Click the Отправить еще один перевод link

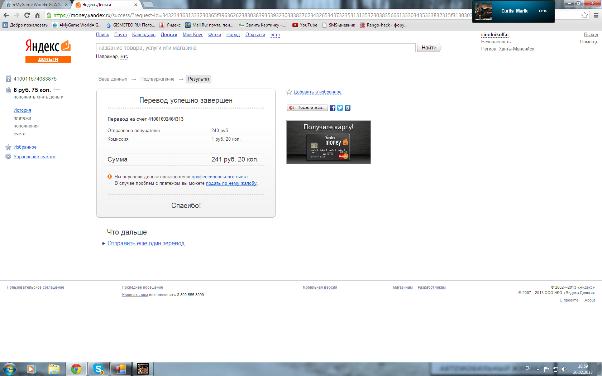click(146, 244)
